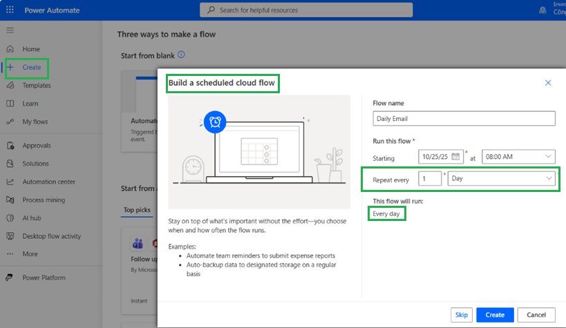Close the scheduled cloud flow dialog
This screenshot has height=328, width=566.
pyautogui.click(x=548, y=83)
